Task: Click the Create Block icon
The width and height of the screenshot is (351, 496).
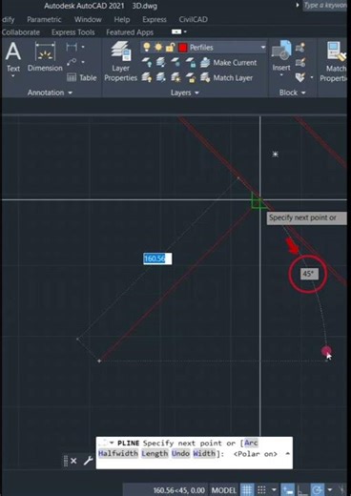Action: 300,48
